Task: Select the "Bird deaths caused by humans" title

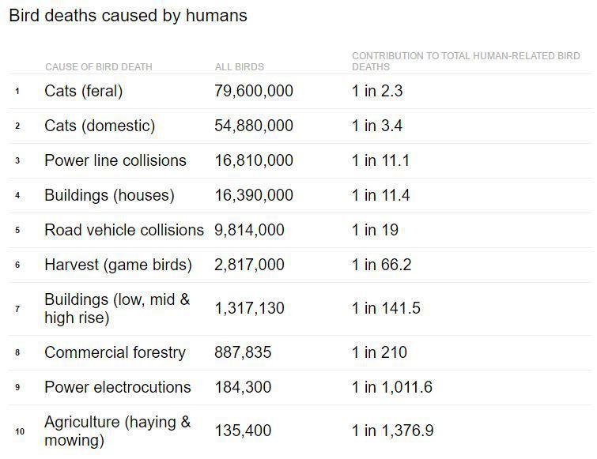Action: pyautogui.click(x=128, y=16)
